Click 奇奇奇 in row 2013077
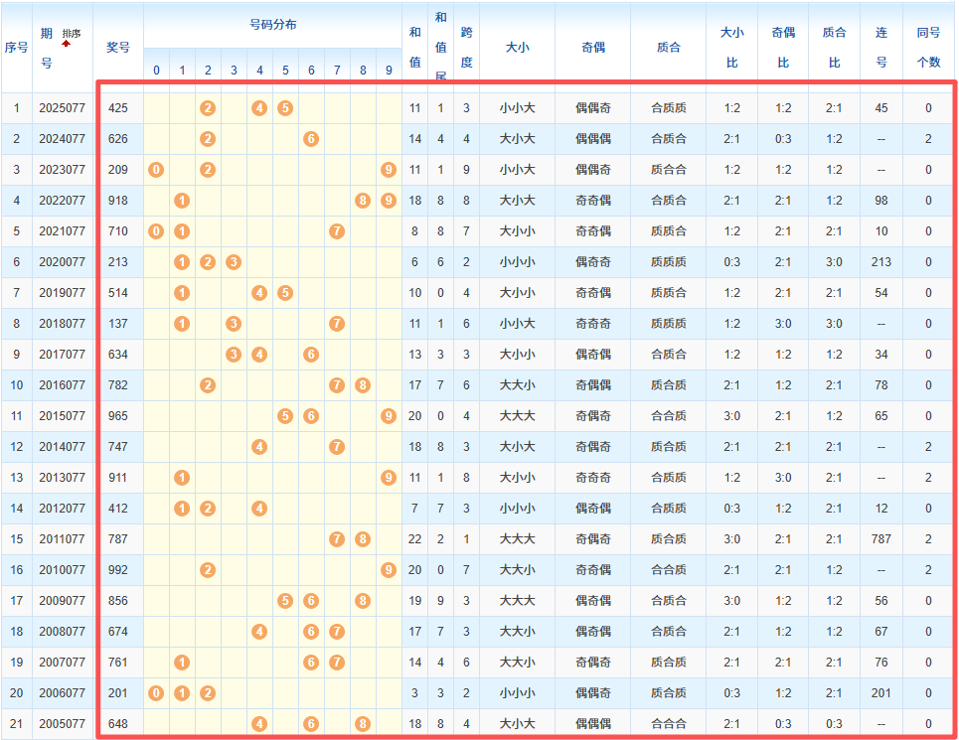 pos(593,478)
